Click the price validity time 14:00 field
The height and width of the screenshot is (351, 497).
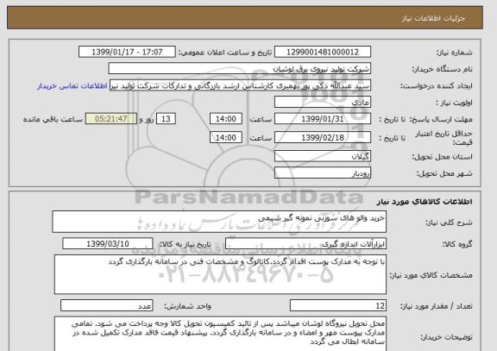pos(226,137)
